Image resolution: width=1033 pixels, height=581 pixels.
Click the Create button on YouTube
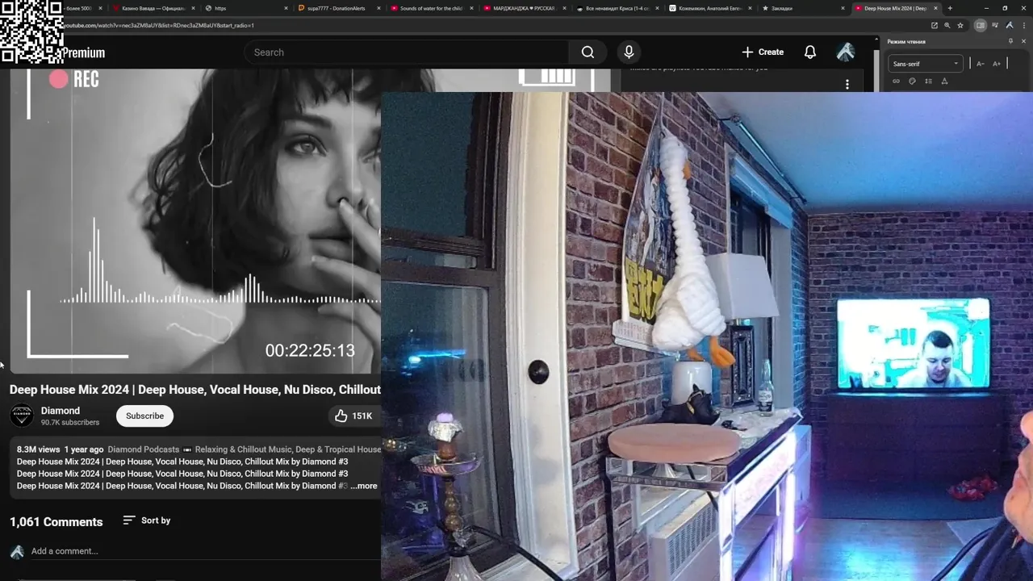point(763,52)
